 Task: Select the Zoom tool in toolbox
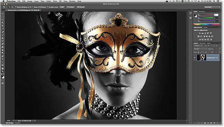click(2, 71)
